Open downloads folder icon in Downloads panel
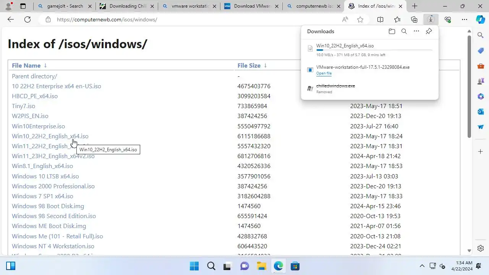Screen dimensions: 489x275 [392, 31]
